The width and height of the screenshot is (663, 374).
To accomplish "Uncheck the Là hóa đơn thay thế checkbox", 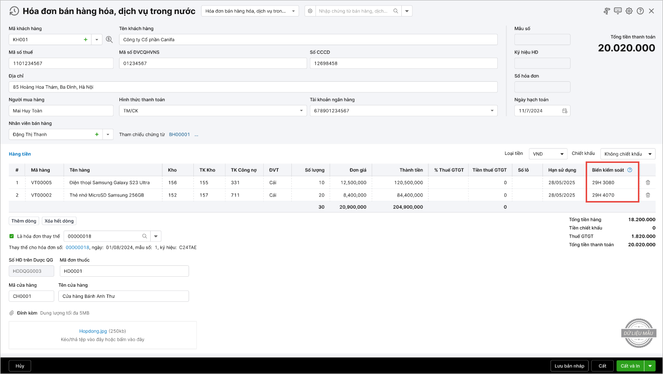I will (12, 236).
